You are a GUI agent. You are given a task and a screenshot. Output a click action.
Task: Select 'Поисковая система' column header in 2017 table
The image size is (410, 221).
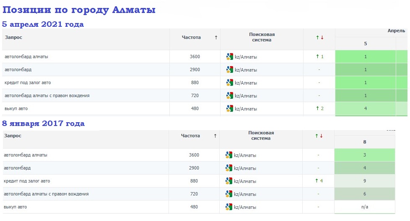pyautogui.click(x=261, y=136)
